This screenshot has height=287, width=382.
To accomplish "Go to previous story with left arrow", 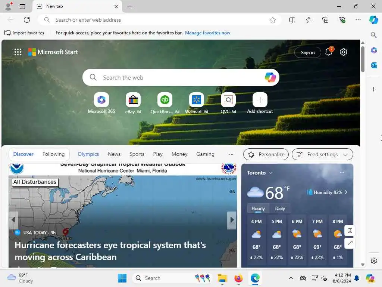I will [13, 220].
